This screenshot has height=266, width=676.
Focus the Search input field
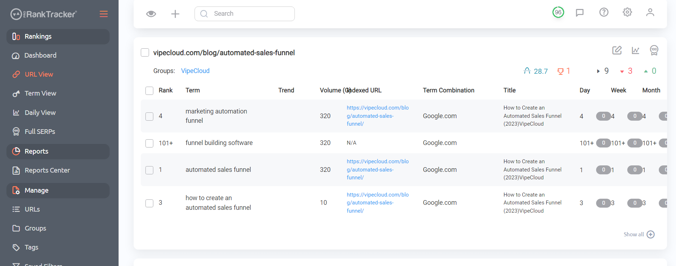(x=245, y=14)
